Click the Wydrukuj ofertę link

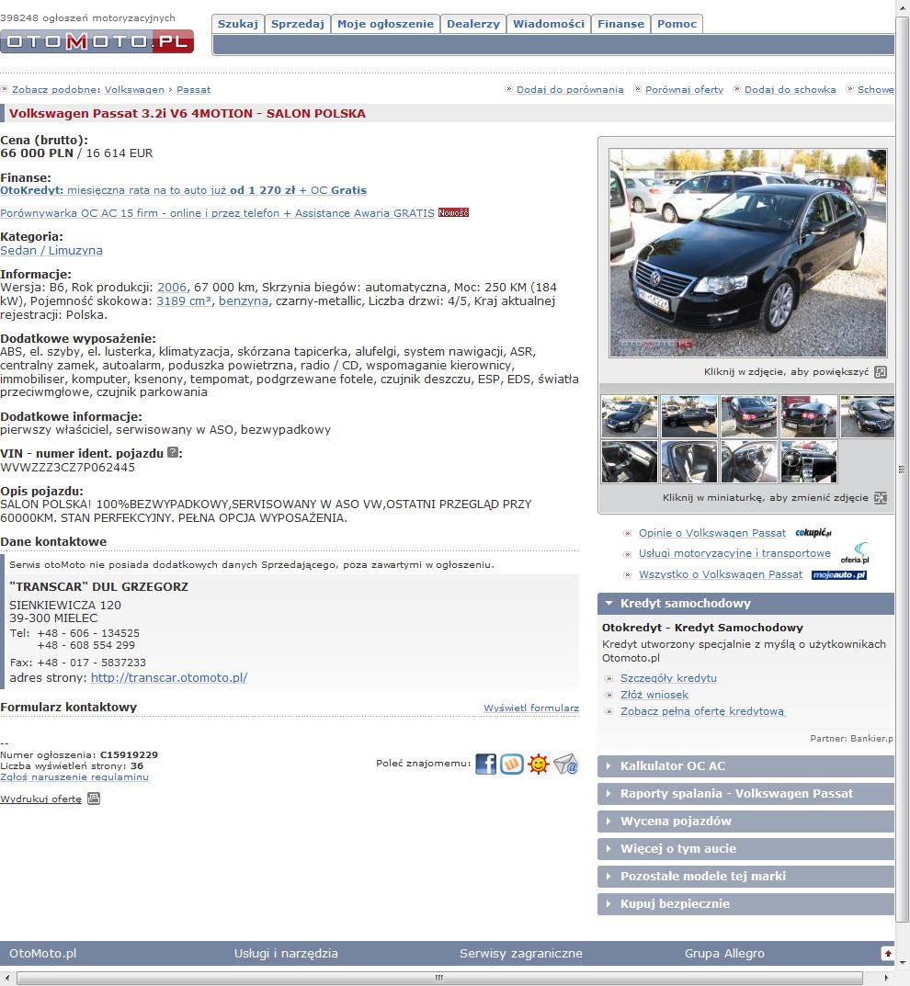pyautogui.click(x=40, y=799)
